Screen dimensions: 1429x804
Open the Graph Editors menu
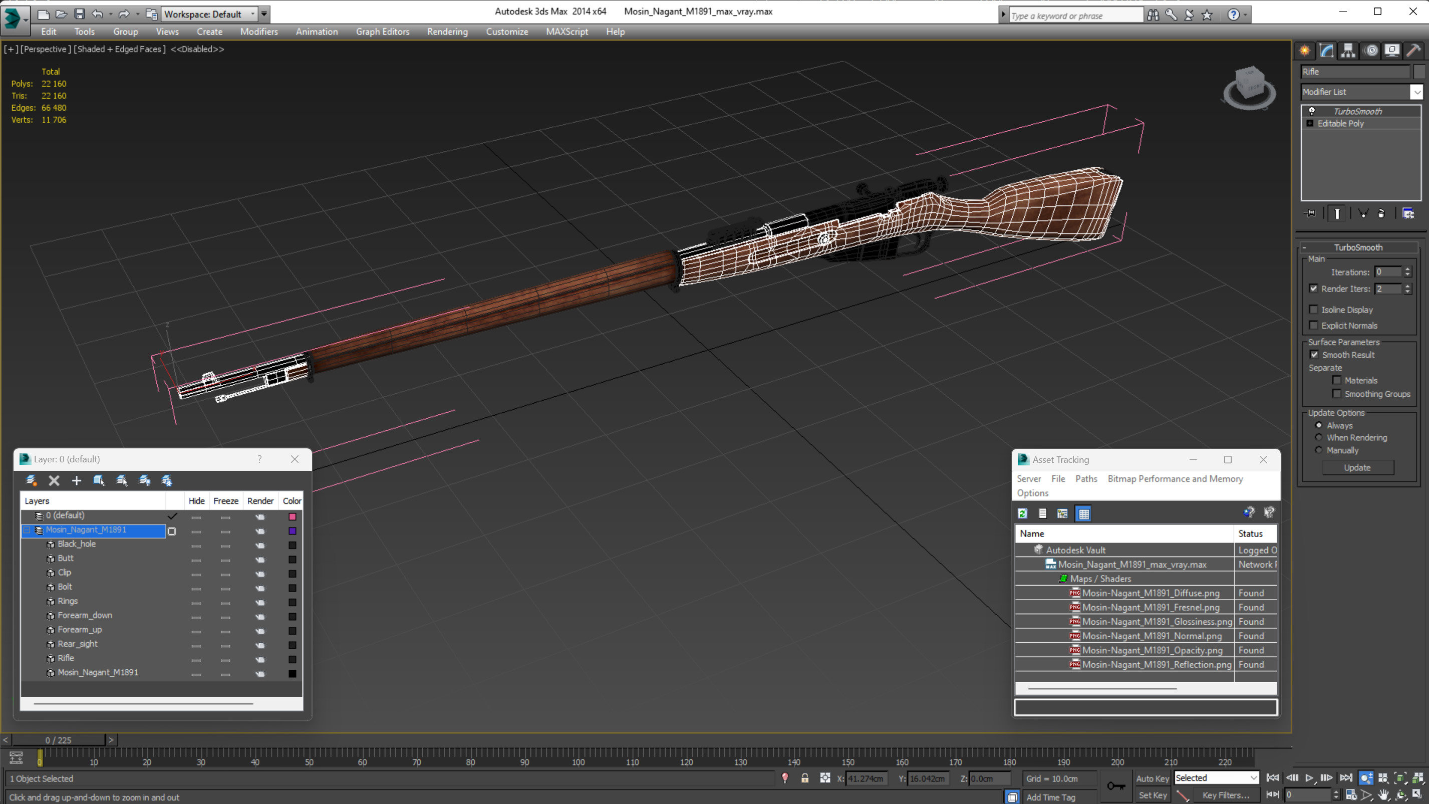pos(382,32)
